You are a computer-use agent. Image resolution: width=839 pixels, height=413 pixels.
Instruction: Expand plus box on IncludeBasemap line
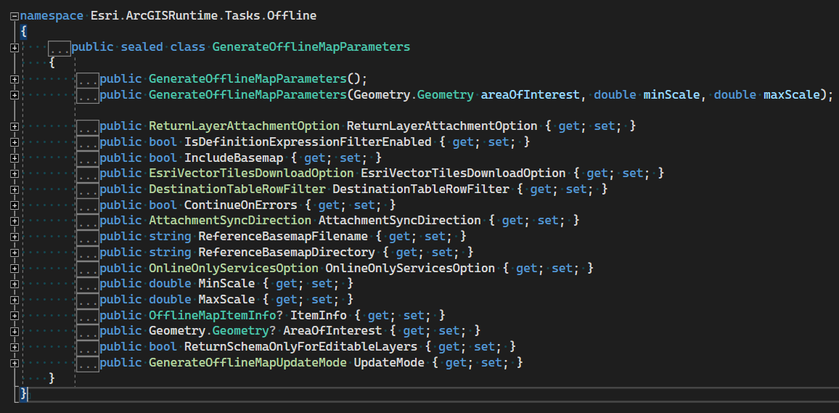tap(15, 158)
